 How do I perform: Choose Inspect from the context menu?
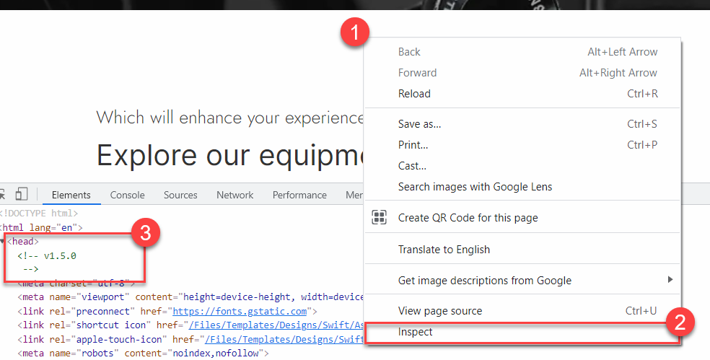[416, 332]
